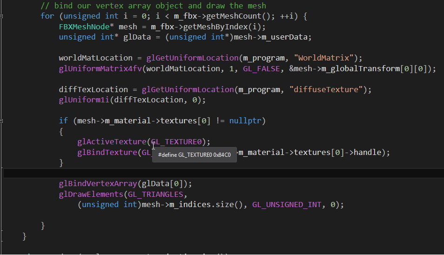Click the "nullptr" keyword
The height and width of the screenshot is (255, 444).
[x=245, y=121]
